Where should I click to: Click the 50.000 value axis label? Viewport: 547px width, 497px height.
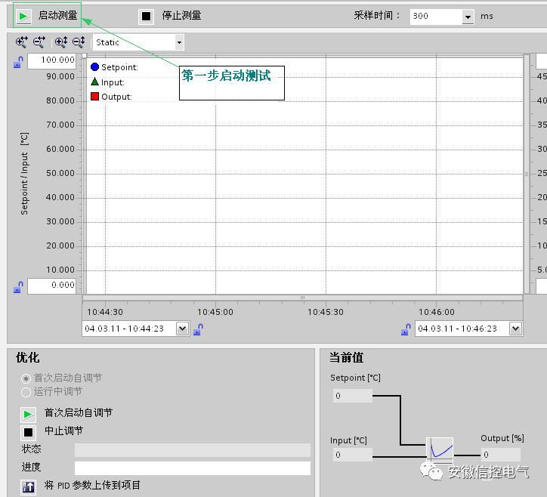click(x=60, y=173)
